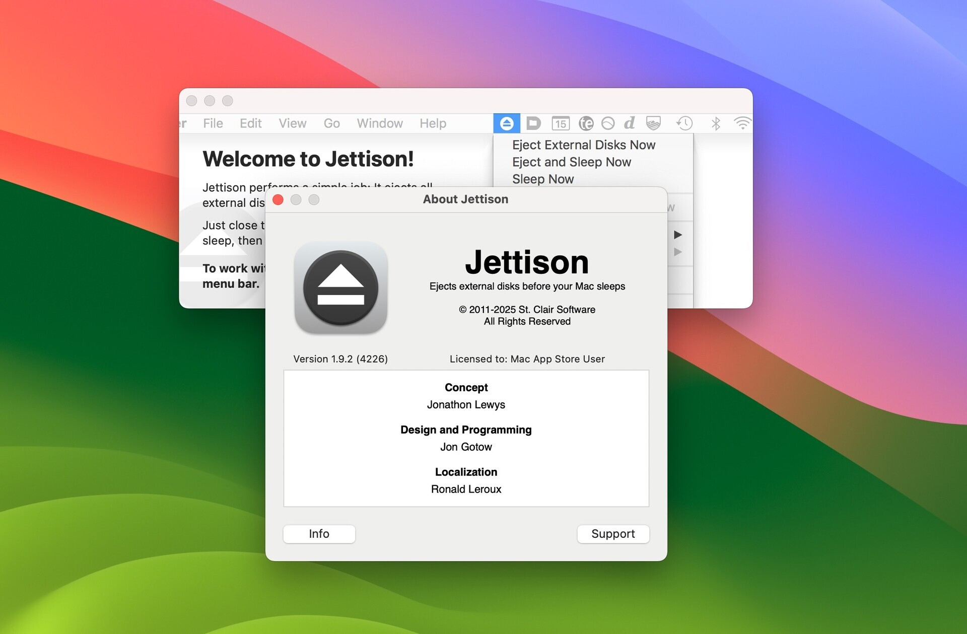Click the round circle menu bar icon
Screen dimensions: 967x634
609,123
